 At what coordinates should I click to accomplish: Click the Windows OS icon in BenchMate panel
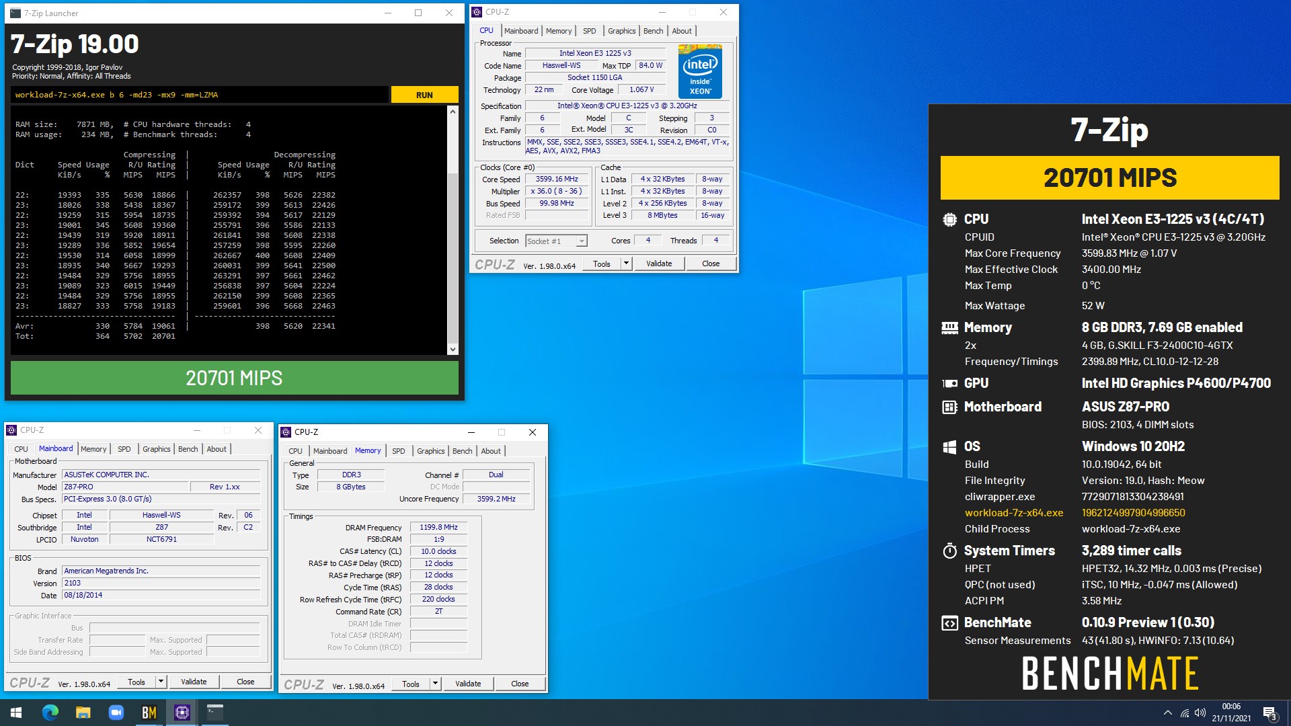coord(949,447)
